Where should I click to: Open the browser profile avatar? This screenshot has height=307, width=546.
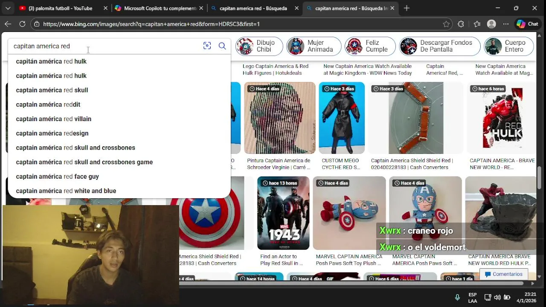(x=491, y=24)
